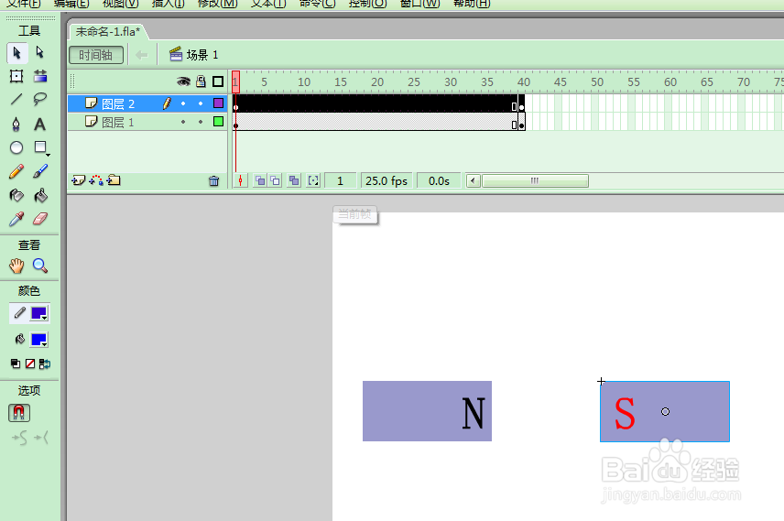
Task: Click the Edit Multiple Frames icon
Action: coord(294,180)
